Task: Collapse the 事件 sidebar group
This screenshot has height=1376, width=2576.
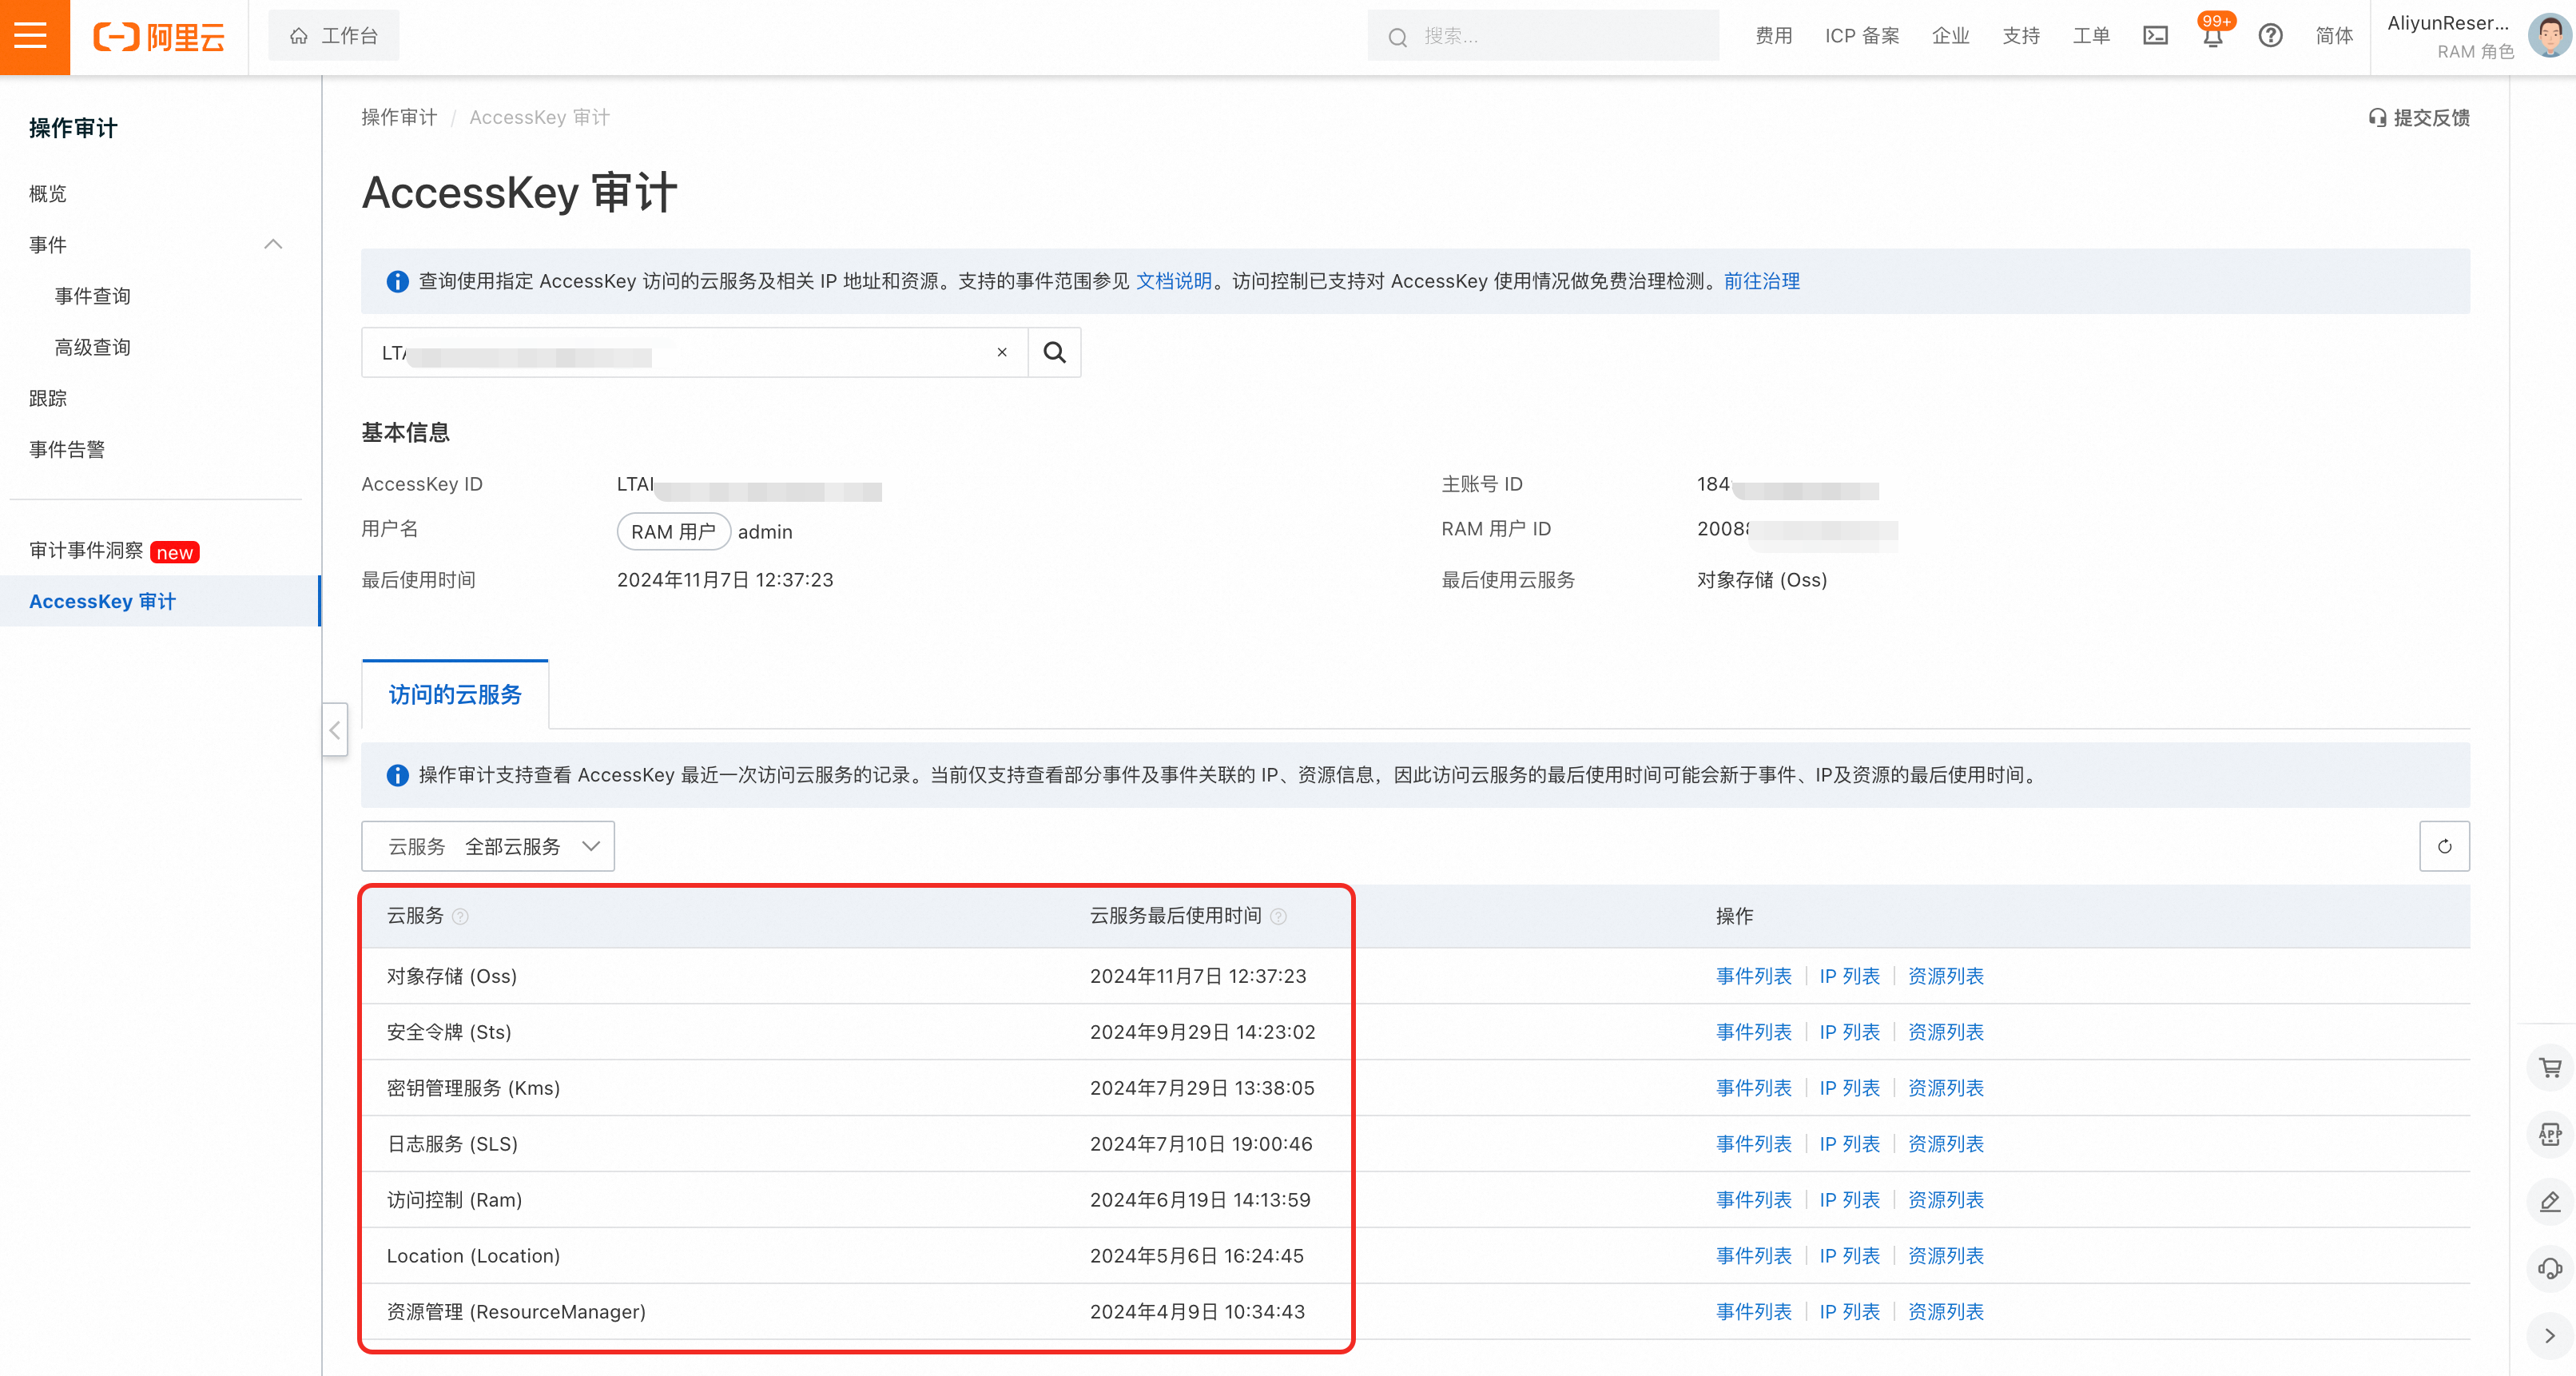Action: point(273,244)
